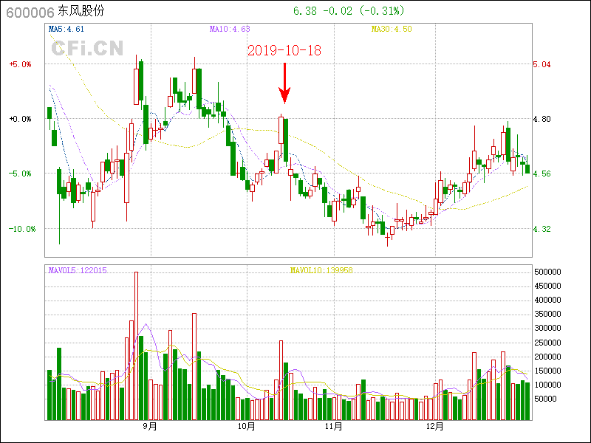The height and width of the screenshot is (443, 591).
Task: Click the 500000 volume axis label
Action: tap(547, 272)
